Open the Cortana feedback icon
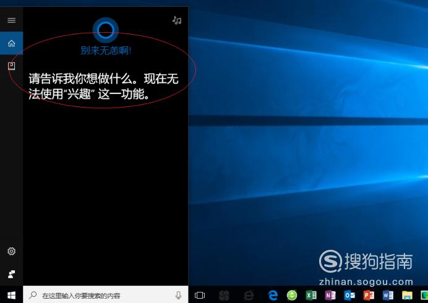Image resolution: width=428 pixels, height=303 pixels. [x=12, y=274]
